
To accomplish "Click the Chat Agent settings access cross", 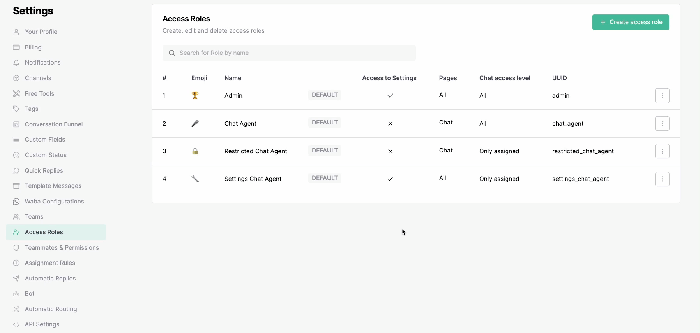I will click(390, 124).
